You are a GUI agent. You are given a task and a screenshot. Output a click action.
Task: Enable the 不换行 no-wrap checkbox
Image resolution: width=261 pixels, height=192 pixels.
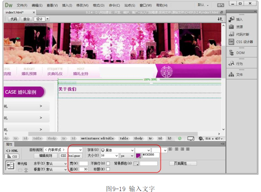click(108, 163)
